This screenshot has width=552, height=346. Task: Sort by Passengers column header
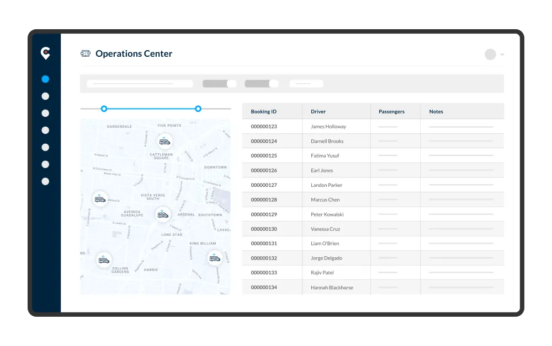[x=391, y=111]
